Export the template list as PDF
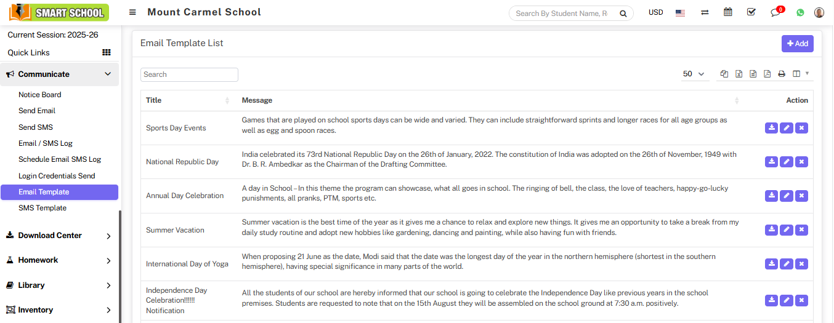 (x=767, y=74)
